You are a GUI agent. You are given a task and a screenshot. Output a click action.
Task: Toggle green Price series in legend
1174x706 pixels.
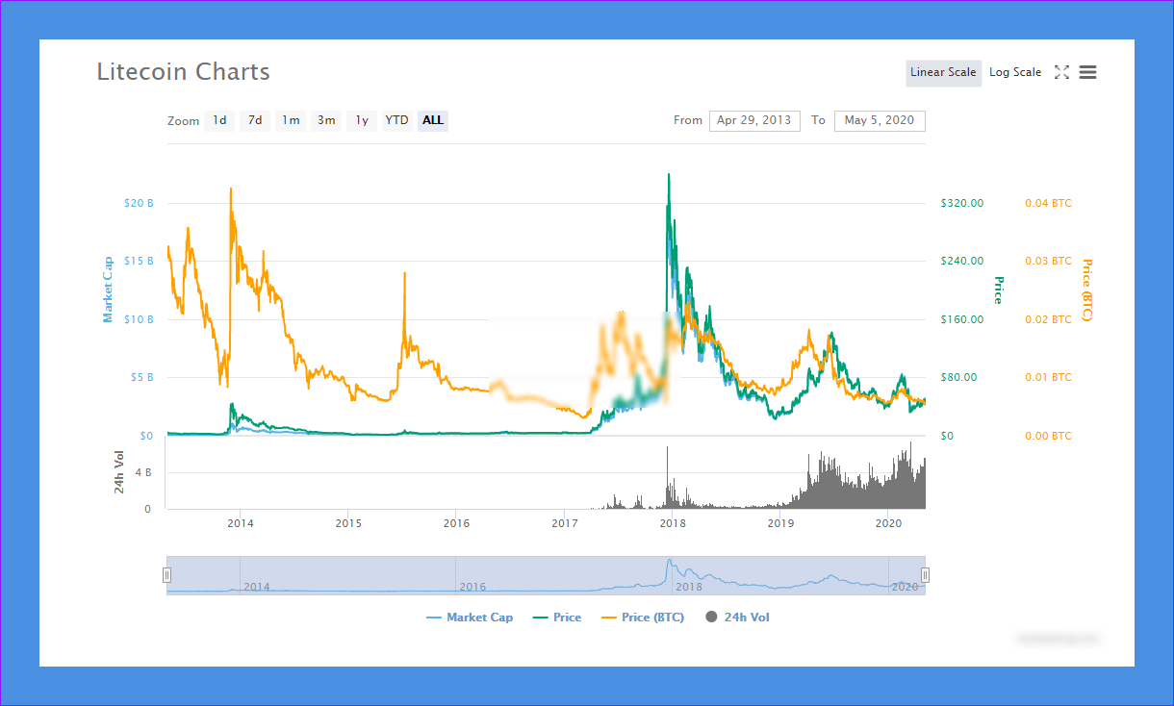click(557, 618)
